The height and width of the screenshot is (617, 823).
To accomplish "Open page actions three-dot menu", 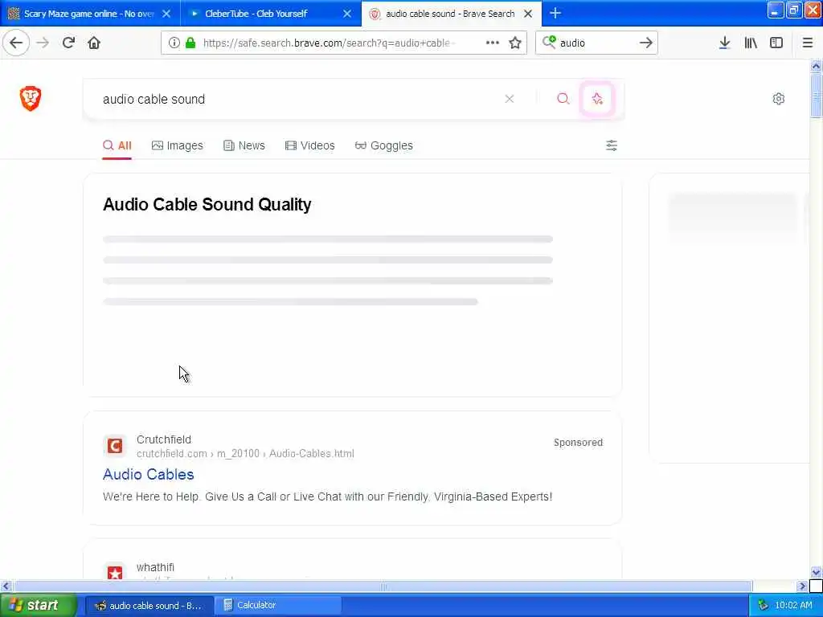I will pos(493,43).
